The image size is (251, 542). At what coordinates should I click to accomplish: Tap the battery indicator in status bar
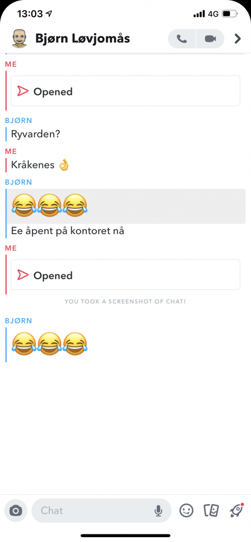(230, 14)
